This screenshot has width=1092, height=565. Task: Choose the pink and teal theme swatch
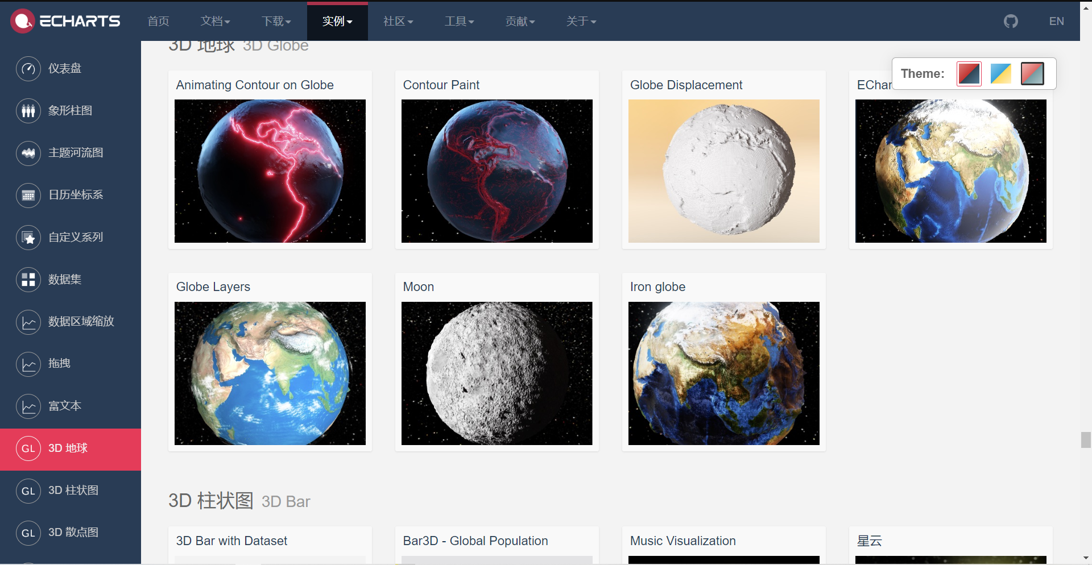[x=1032, y=74]
